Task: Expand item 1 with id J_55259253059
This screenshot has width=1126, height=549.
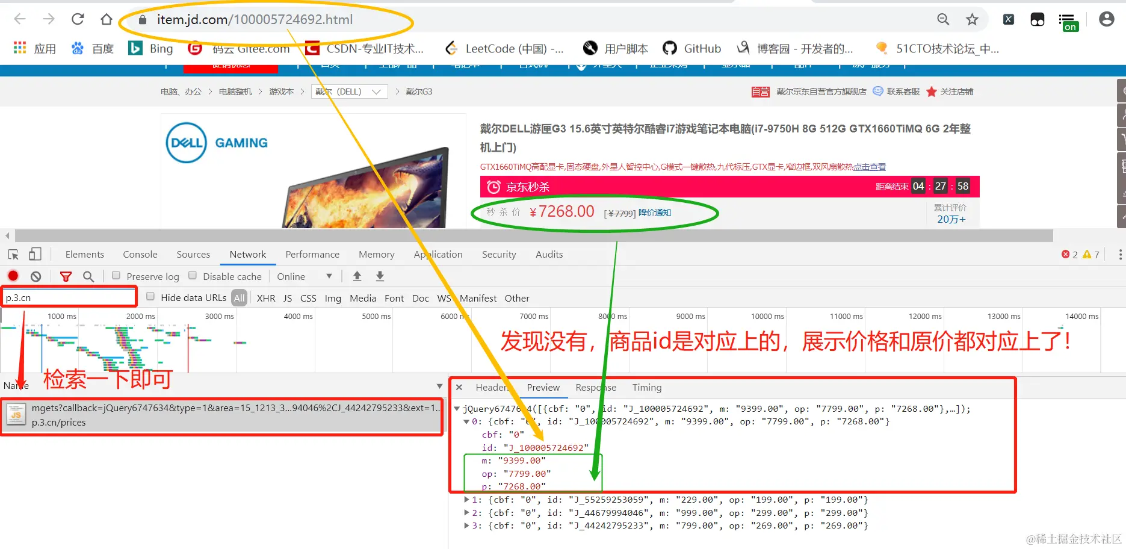Action: pos(466,500)
